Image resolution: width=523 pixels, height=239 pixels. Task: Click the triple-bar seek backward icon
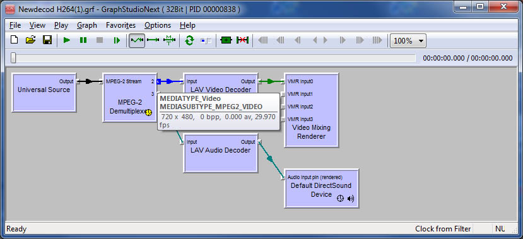tap(263, 40)
